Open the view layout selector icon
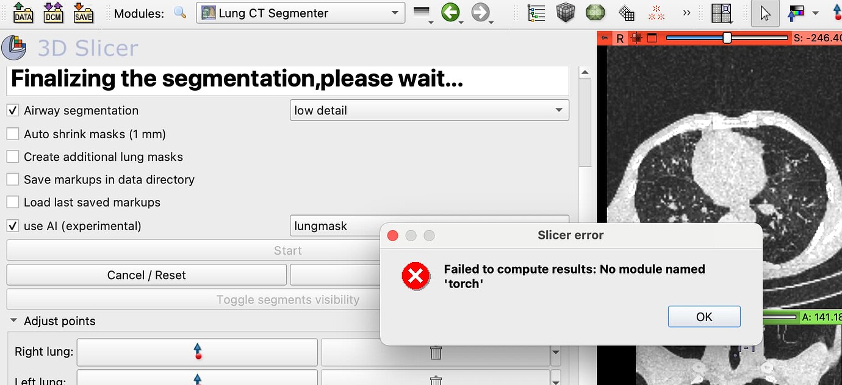This screenshot has height=385, width=842. pos(721,12)
